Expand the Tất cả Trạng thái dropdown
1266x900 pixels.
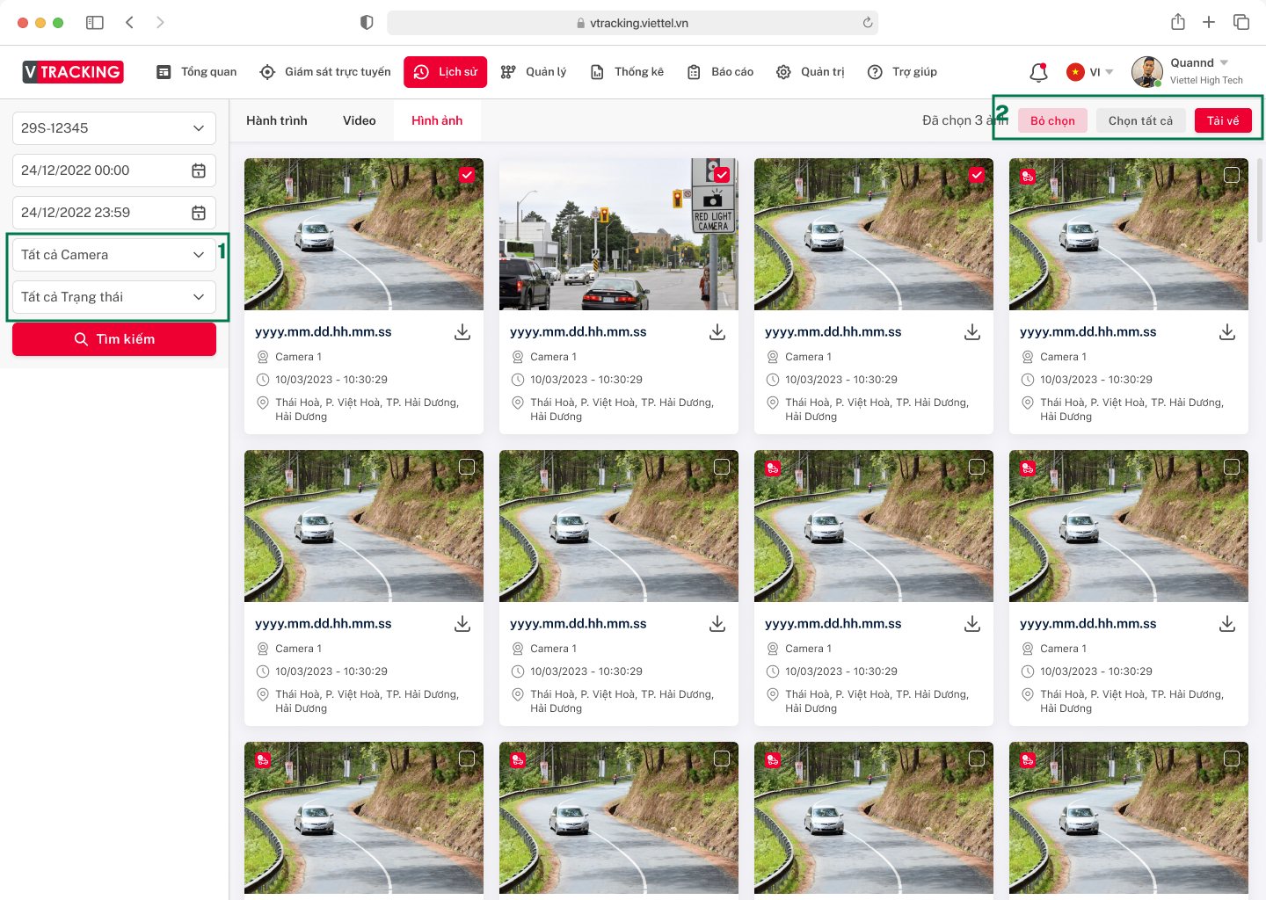114,297
